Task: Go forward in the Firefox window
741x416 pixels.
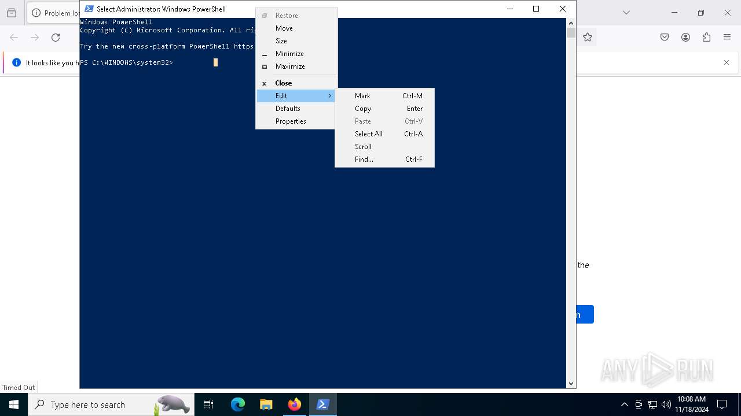Action: coord(35,37)
